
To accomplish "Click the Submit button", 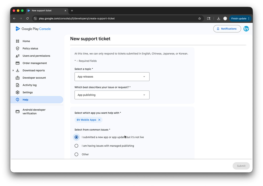I will coord(241,166).
